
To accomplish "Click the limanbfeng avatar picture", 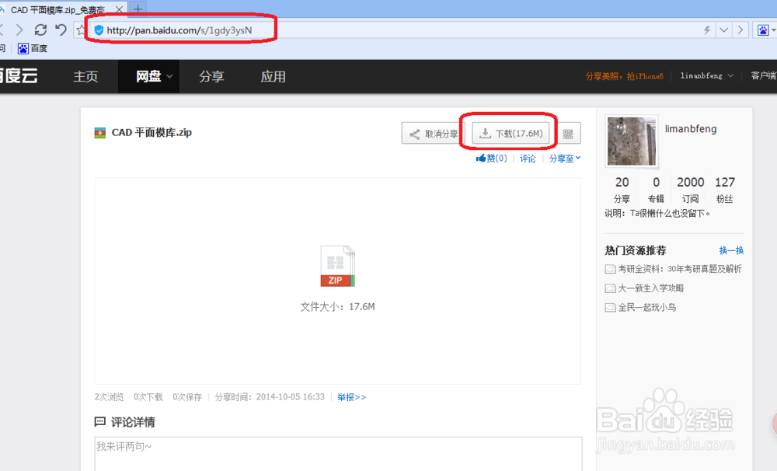I will (632, 141).
